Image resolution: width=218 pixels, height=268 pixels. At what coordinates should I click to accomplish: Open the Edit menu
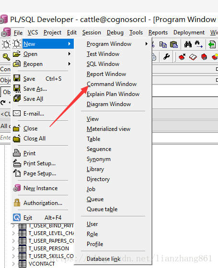pos(72,32)
